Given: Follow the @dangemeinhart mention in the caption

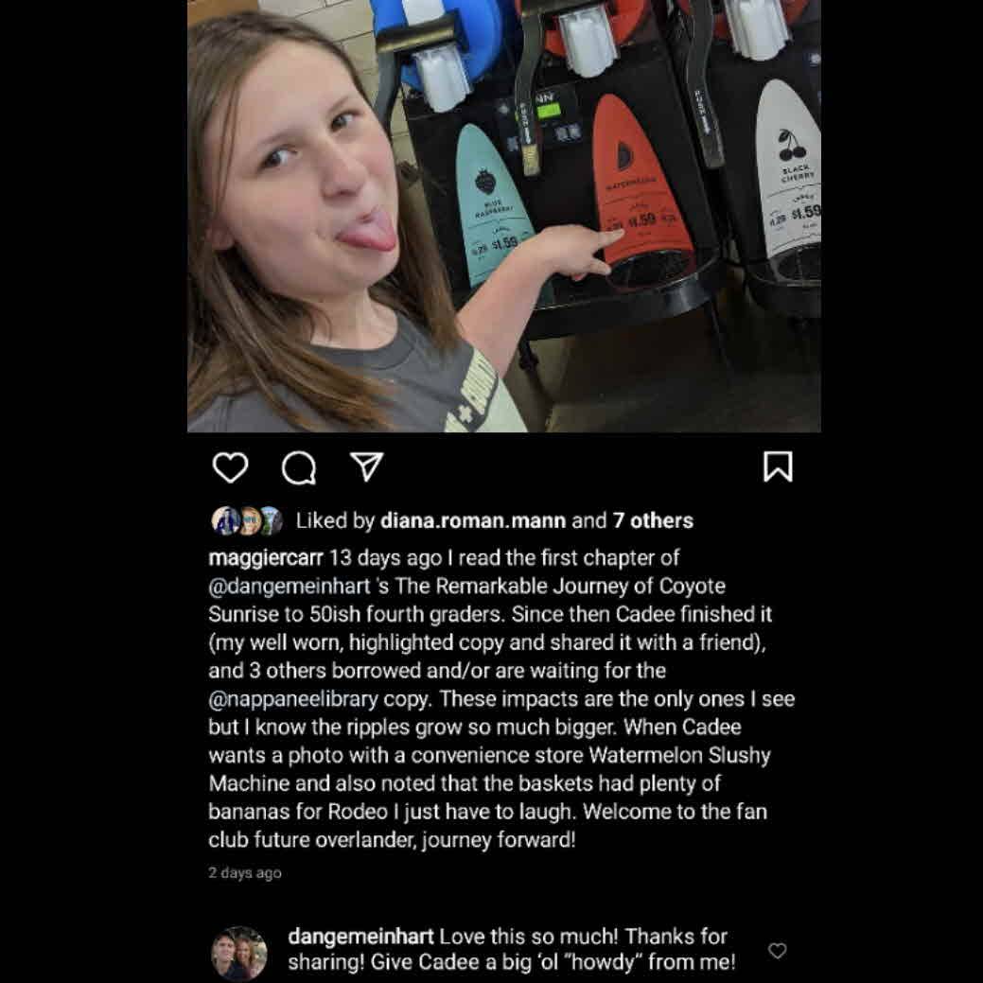Looking at the screenshot, I should tap(290, 587).
